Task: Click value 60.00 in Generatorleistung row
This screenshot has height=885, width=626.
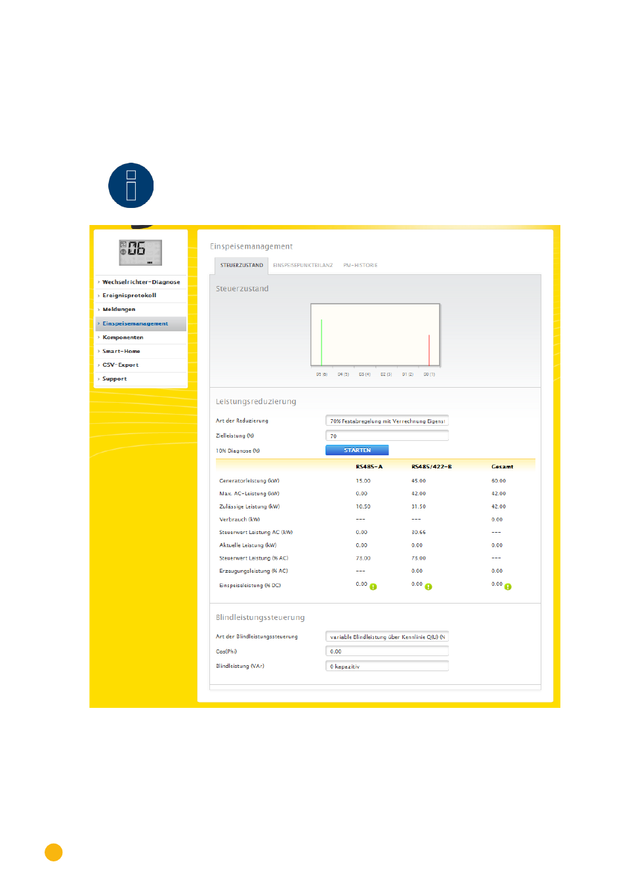Action: [x=499, y=481]
